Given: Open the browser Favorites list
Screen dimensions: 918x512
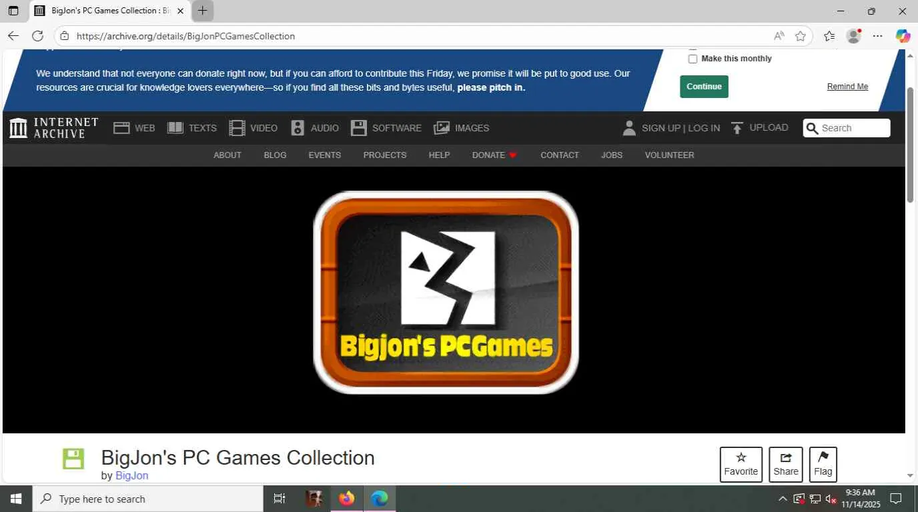Looking at the screenshot, I should [829, 36].
